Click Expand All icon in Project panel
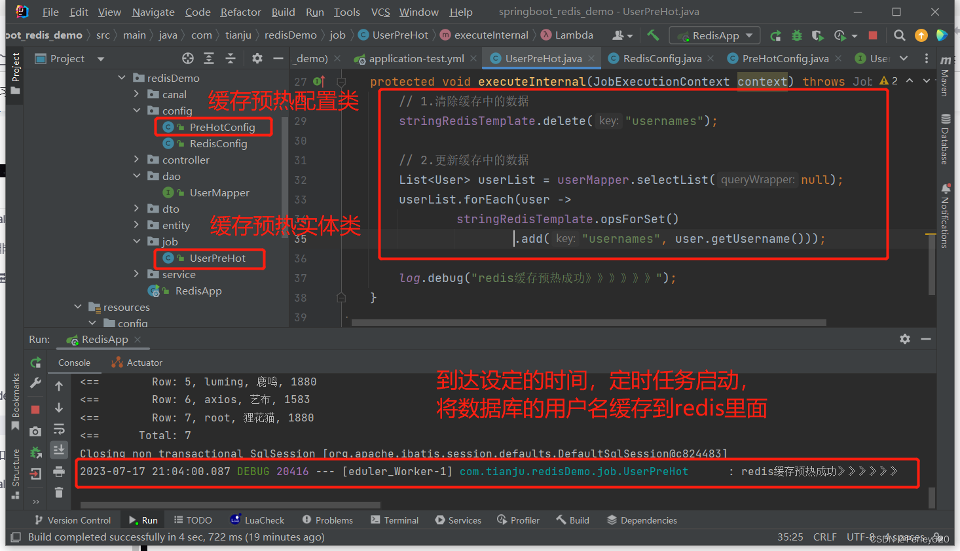The width and height of the screenshot is (960, 551). coord(209,58)
